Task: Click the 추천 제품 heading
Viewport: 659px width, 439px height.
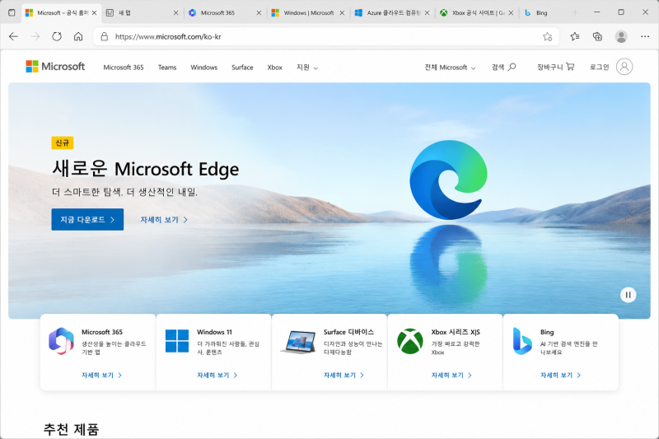Action: point(71,429)
